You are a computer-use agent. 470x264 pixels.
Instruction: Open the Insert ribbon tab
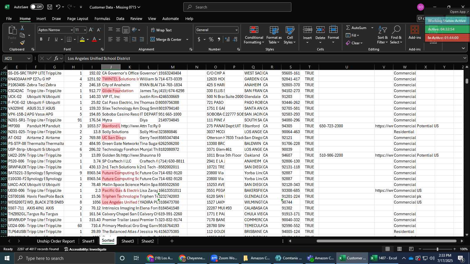[x=41, y=18]
